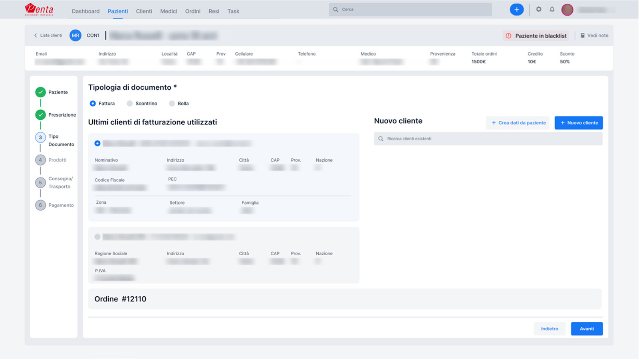This screenshot has width=639, height=359.
Task: Select the Scontrino radio option
Action: 130,104
